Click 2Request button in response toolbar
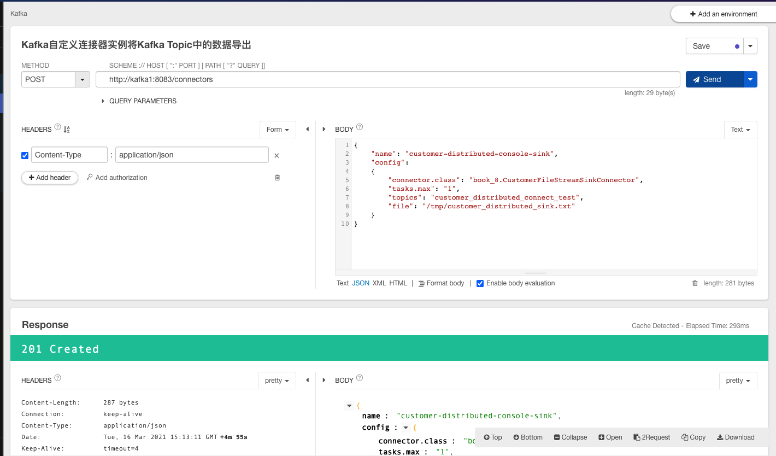 652,437
